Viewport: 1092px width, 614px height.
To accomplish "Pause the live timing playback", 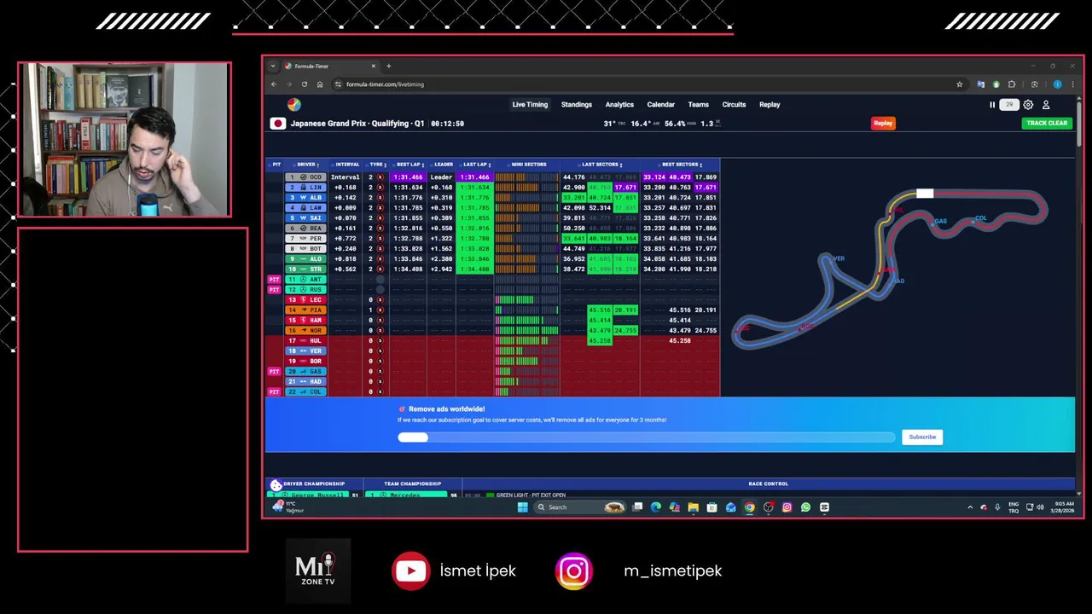I will [992, 105].
